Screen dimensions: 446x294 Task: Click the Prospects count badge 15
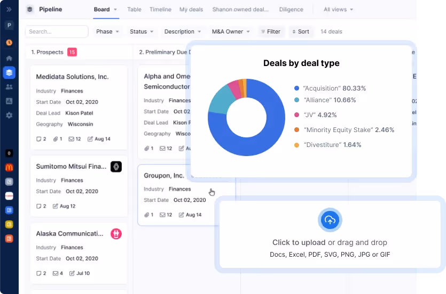72,52
